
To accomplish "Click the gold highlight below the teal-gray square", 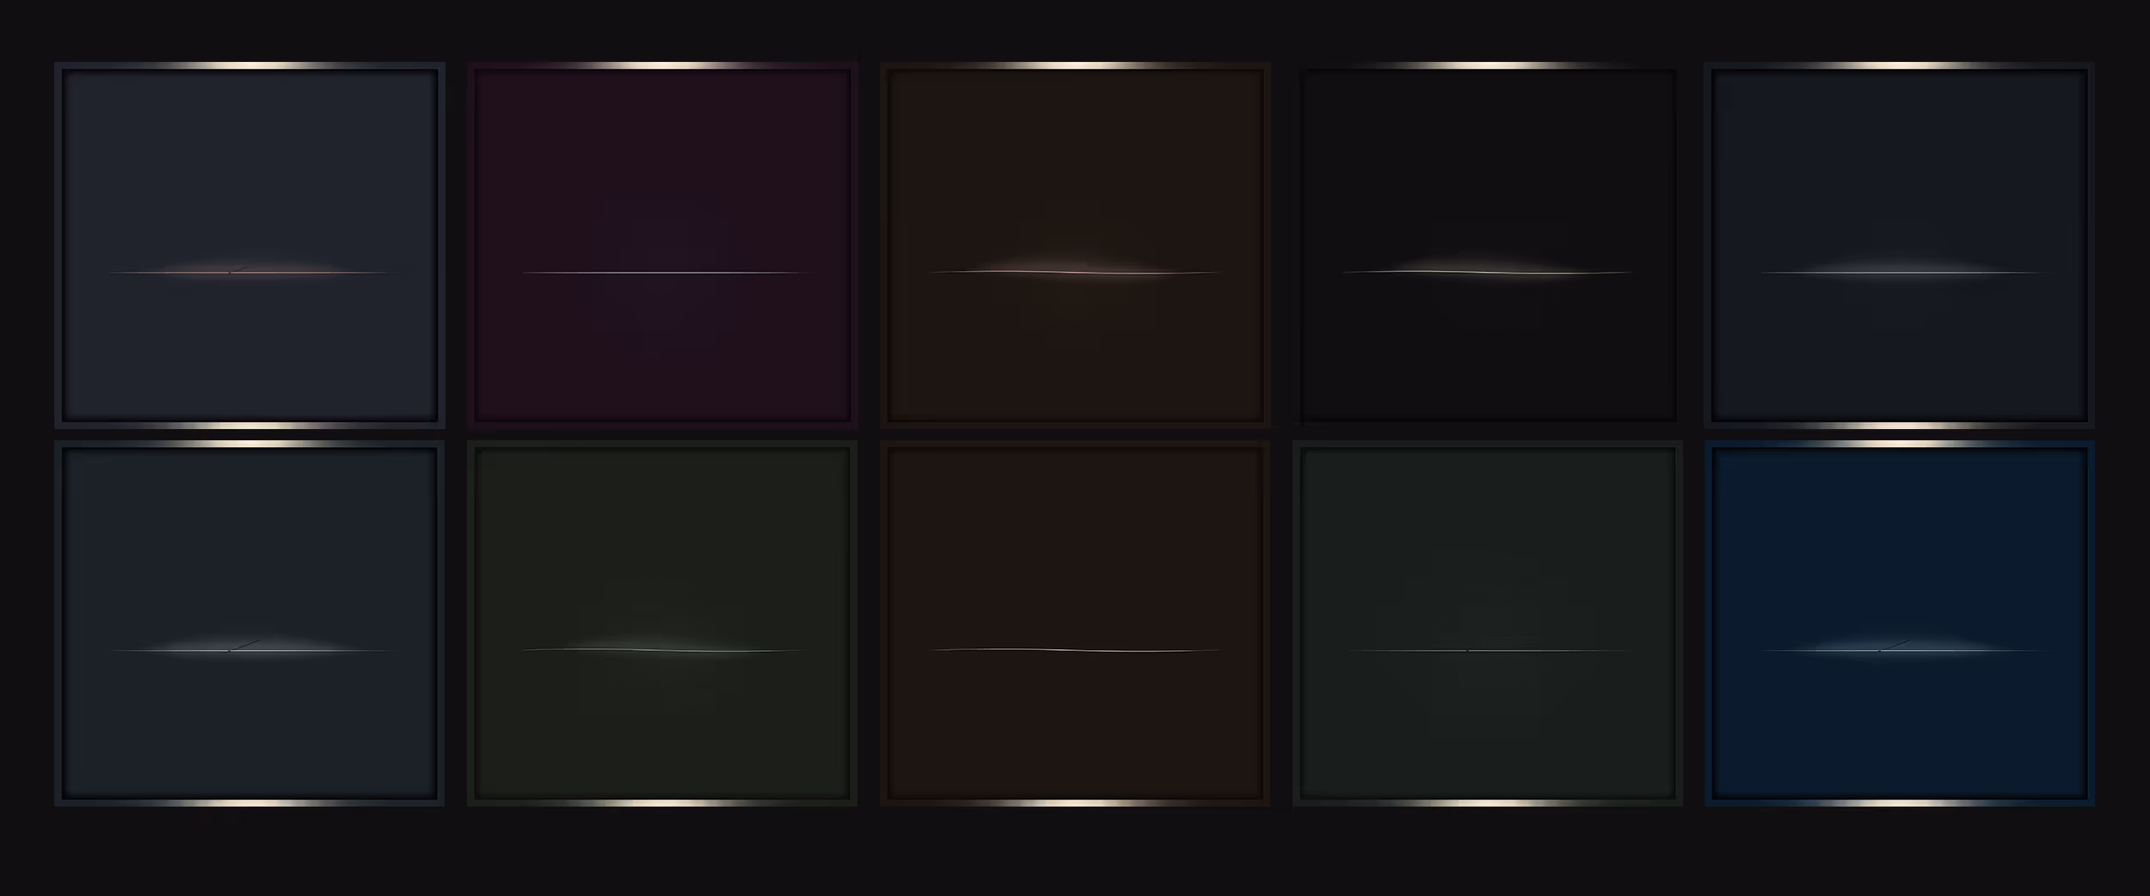I will (x=1488, y=803).
